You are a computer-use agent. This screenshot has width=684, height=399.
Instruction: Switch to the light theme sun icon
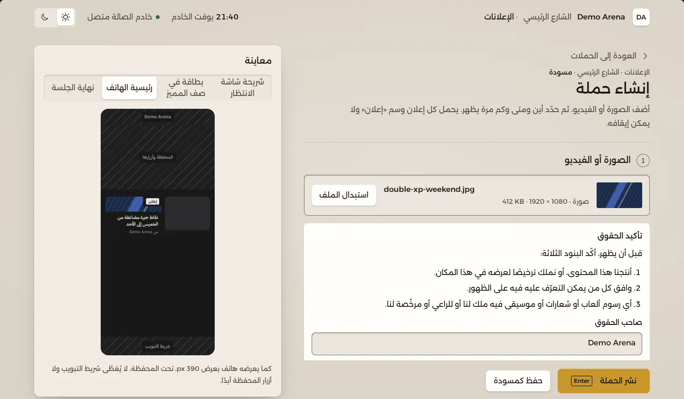66,17
